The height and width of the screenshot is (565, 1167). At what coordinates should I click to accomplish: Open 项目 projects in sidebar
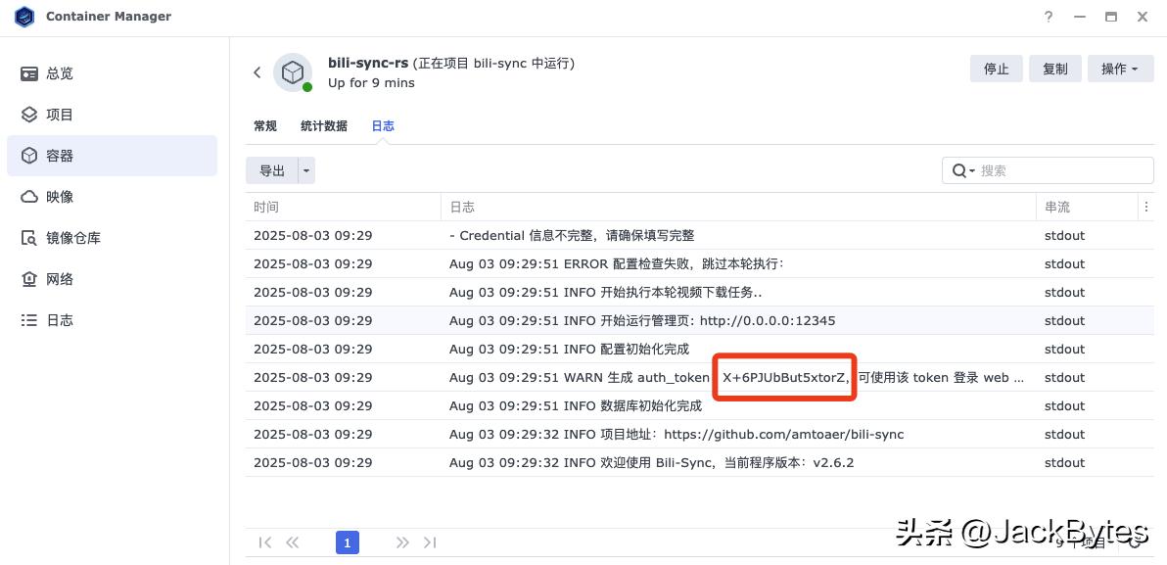click(x=112, y=115)
